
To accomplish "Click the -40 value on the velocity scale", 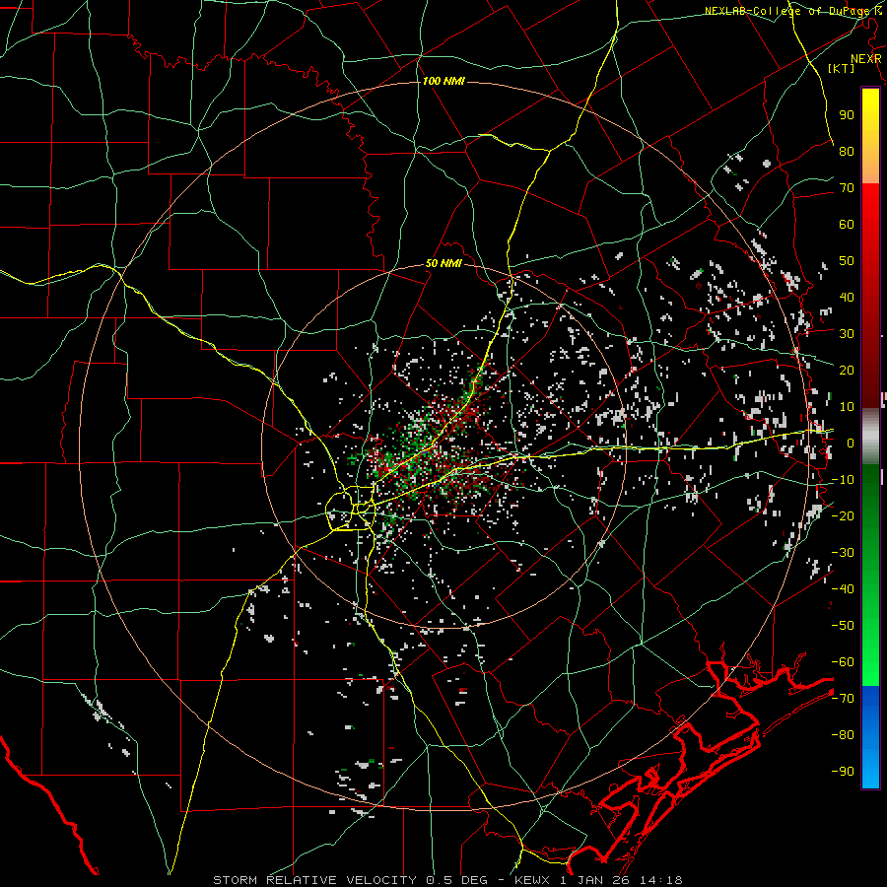I will pos(843,589).
